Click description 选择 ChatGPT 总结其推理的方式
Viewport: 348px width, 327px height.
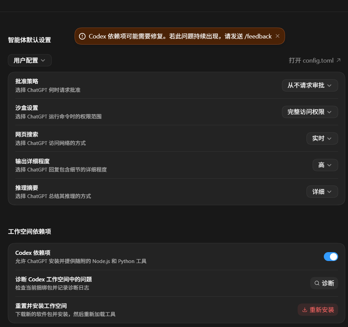pyautogui.click(x=53, y=196)
